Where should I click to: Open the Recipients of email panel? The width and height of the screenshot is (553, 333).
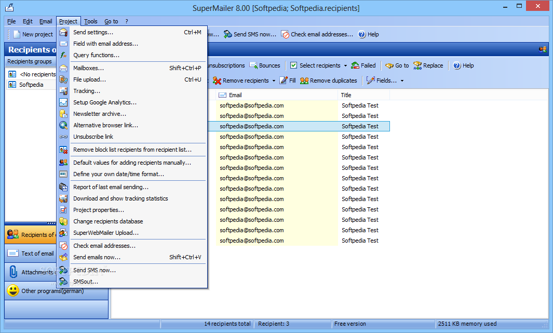click(31, 235)
